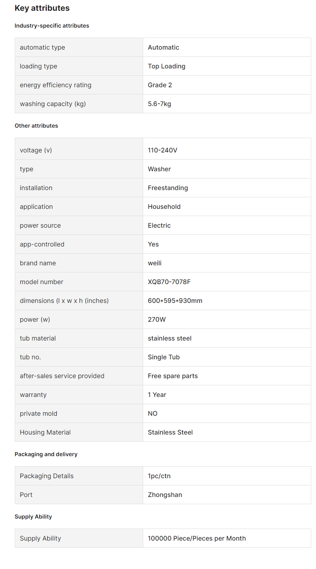Select the 1pc/ctn packaging value
Screen dimensions: 316x569
coord(159,476)
